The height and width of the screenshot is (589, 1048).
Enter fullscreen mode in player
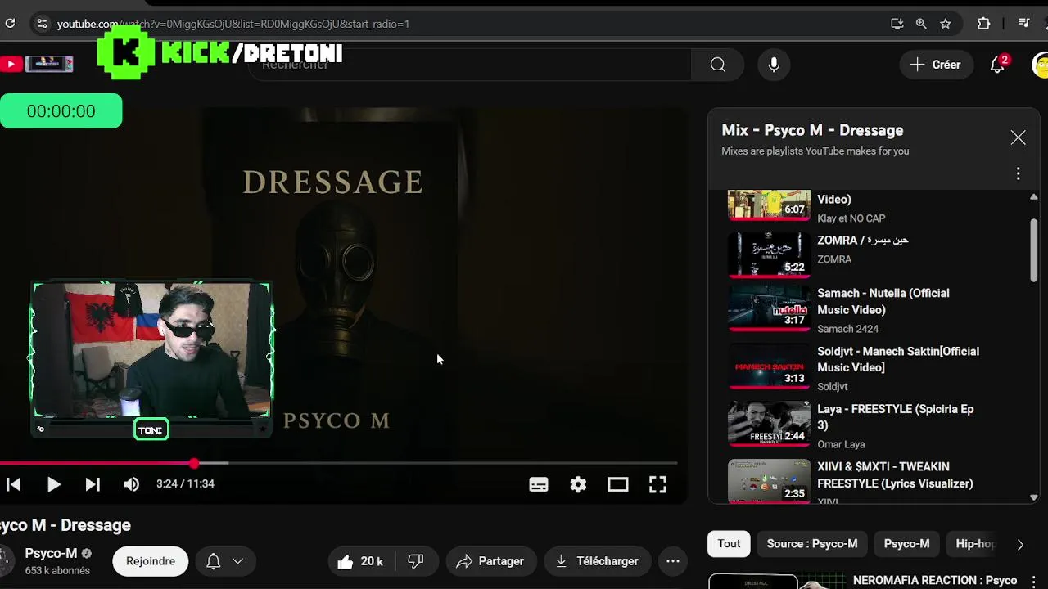657,484
